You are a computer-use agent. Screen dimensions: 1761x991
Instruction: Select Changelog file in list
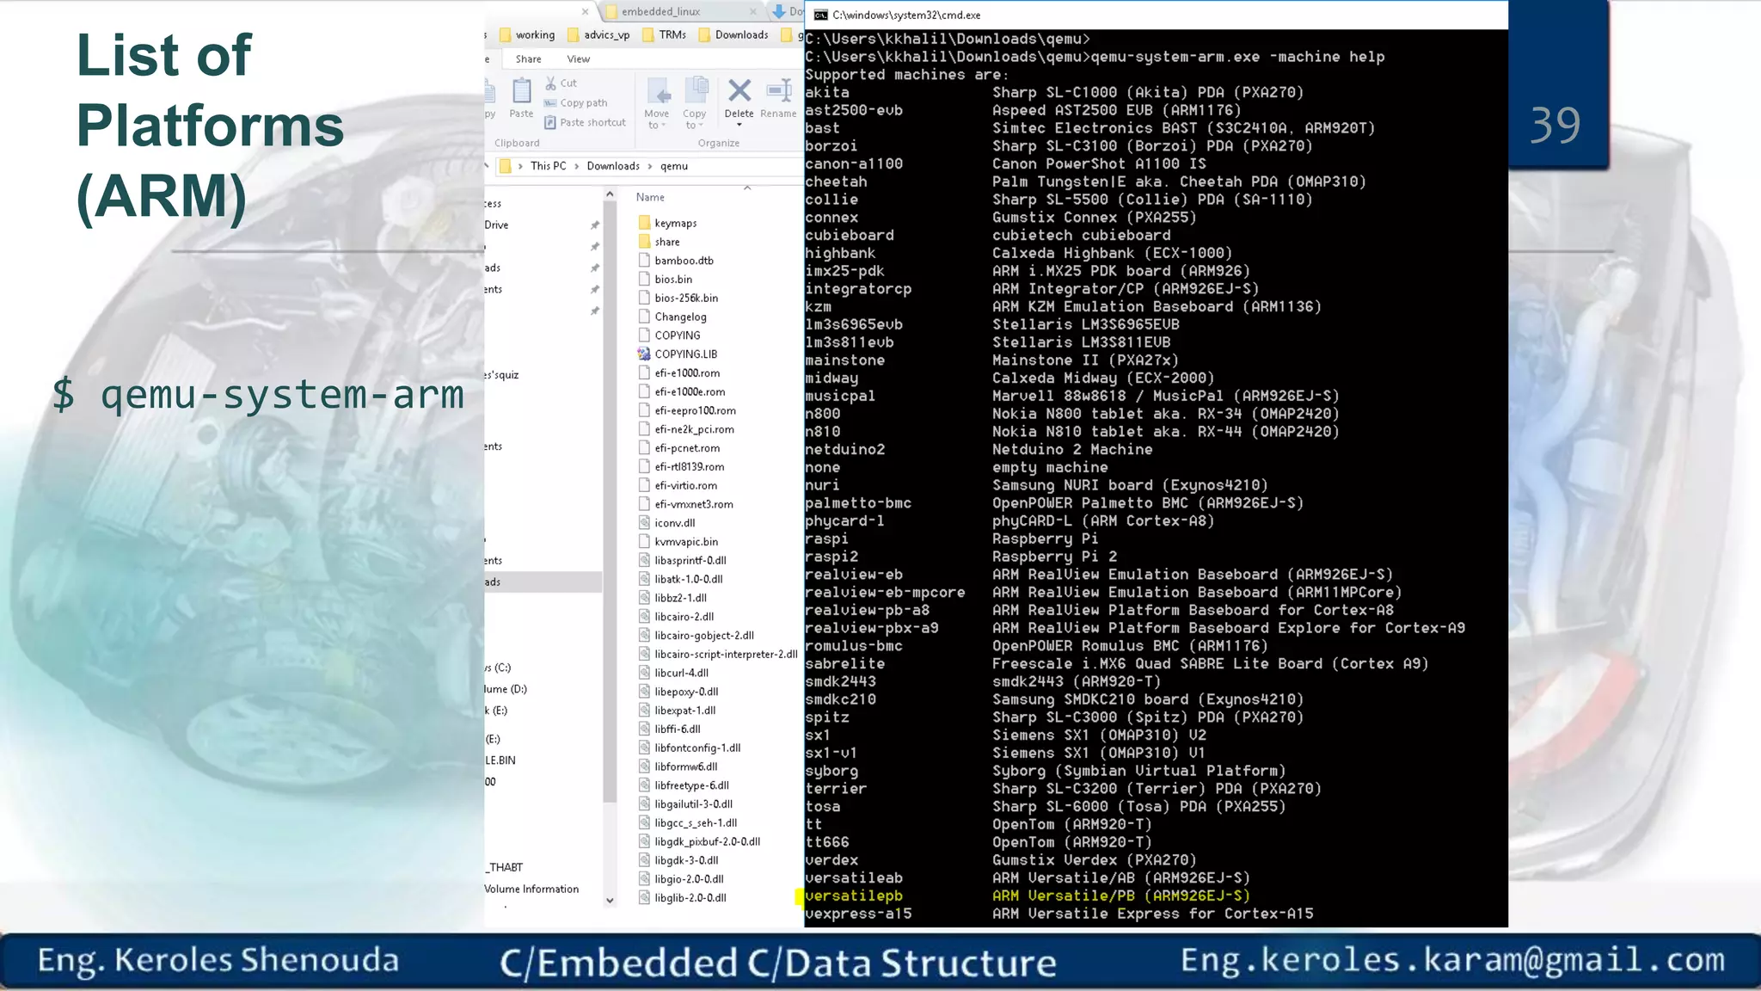point(680,317)
